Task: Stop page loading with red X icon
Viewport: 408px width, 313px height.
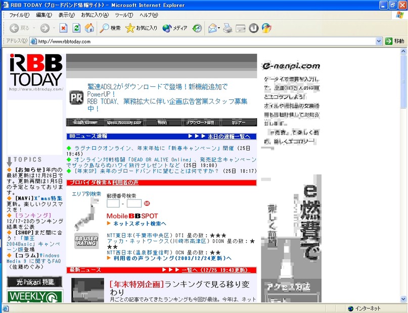Action: (63, 28)
